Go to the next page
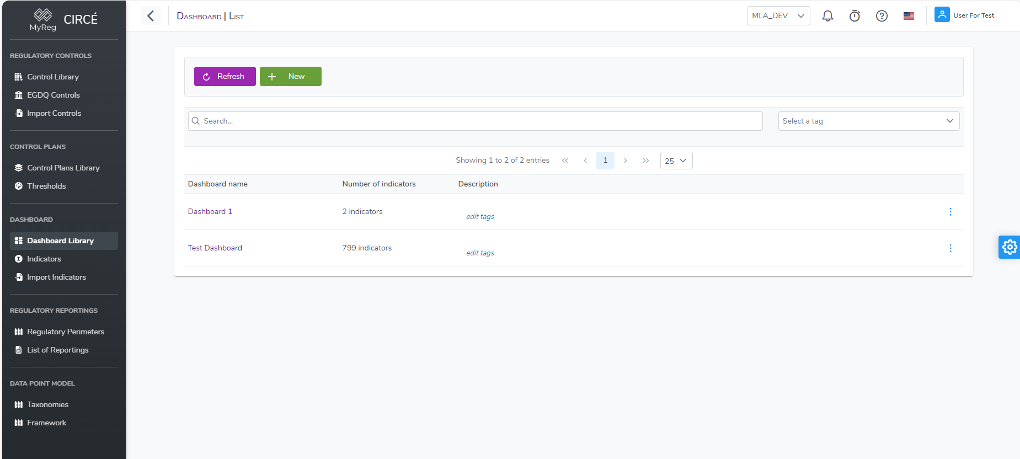This screenshot has height=459, width=1020. pyautogui.click(x=625, y=161)
